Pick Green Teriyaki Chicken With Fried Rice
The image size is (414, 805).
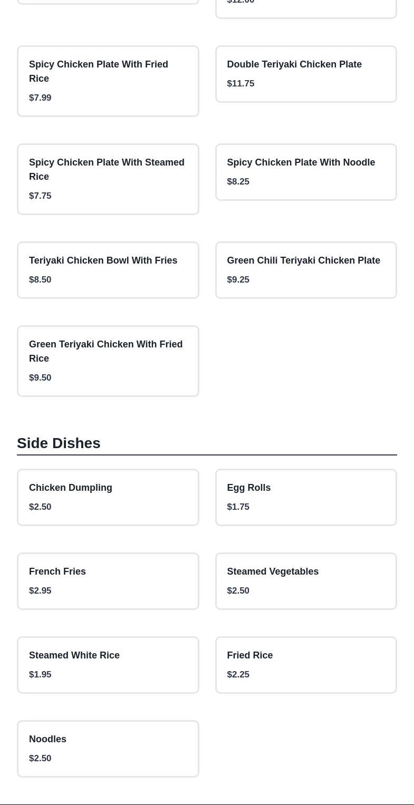tap(108, 361)
